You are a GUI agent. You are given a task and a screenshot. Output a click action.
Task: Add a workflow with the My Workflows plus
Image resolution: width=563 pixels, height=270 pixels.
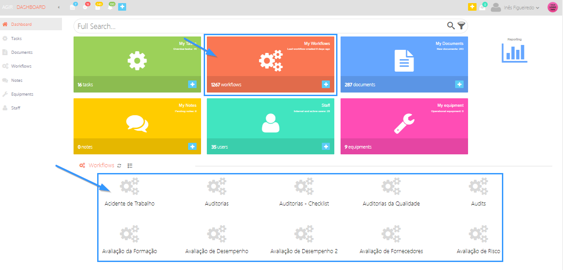[x=326, y=84]
